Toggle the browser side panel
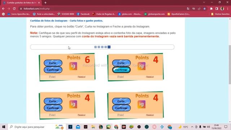The height and width of the screenshot is (130, 231). 217,9
